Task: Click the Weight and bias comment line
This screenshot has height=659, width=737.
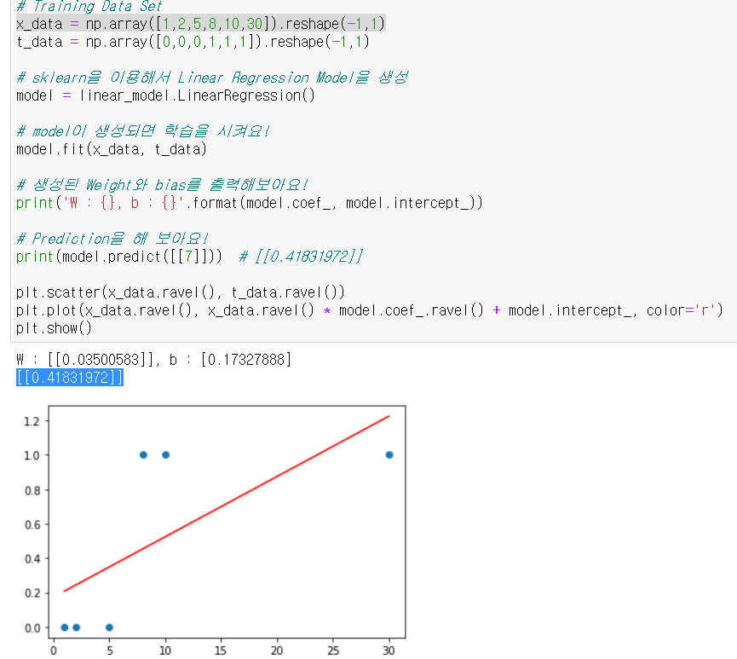Action: (x=163, y=184)
